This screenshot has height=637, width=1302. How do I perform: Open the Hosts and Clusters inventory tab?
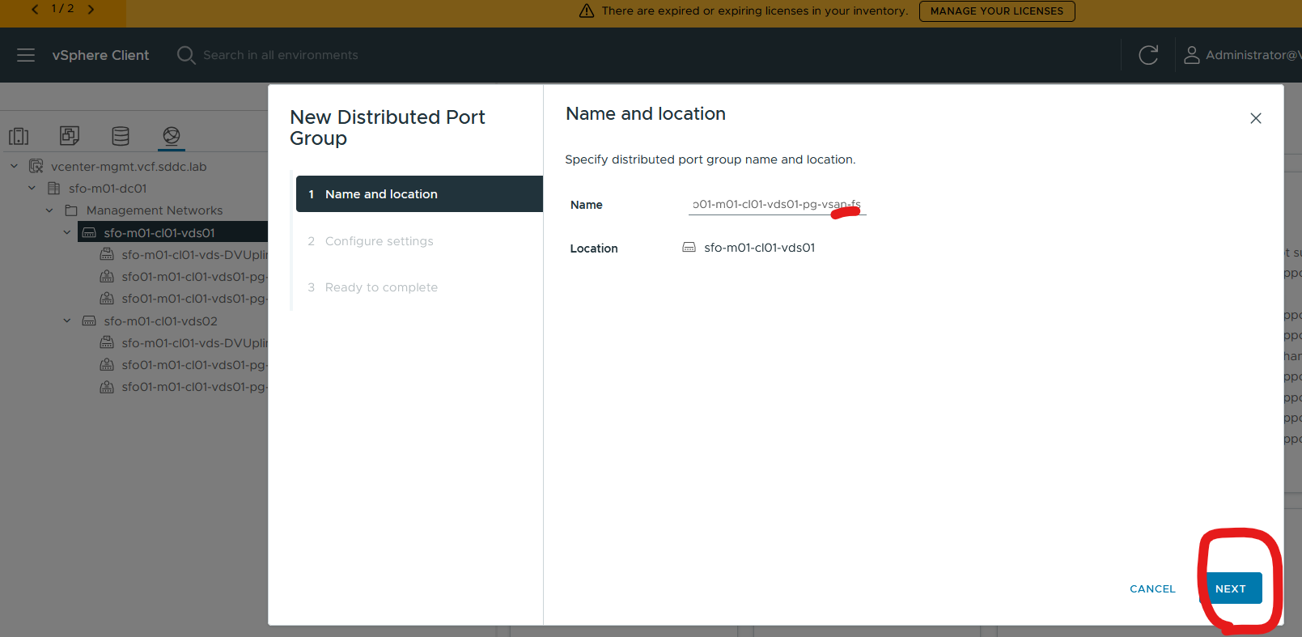tap(19, 136)
